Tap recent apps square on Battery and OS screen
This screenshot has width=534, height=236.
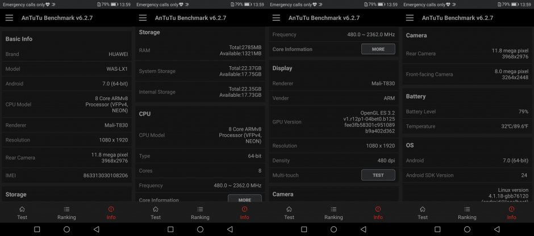(437, 230)
